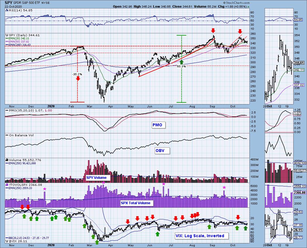
Task: Click the green up triangle after Chg
Action: coord(249,7)
